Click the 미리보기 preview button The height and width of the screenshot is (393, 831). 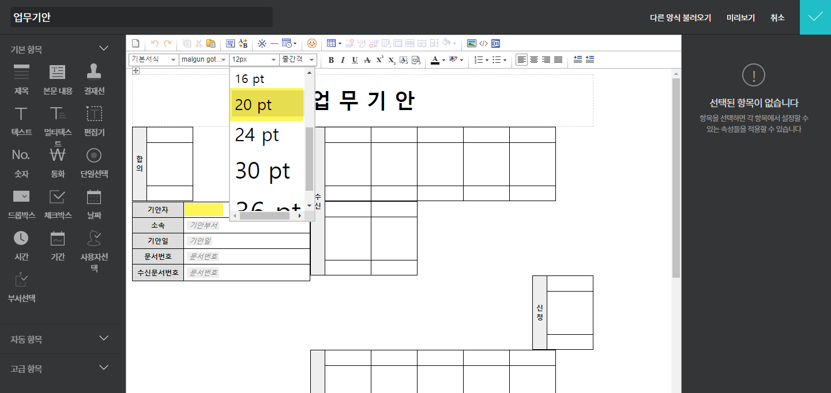(740, 18)
